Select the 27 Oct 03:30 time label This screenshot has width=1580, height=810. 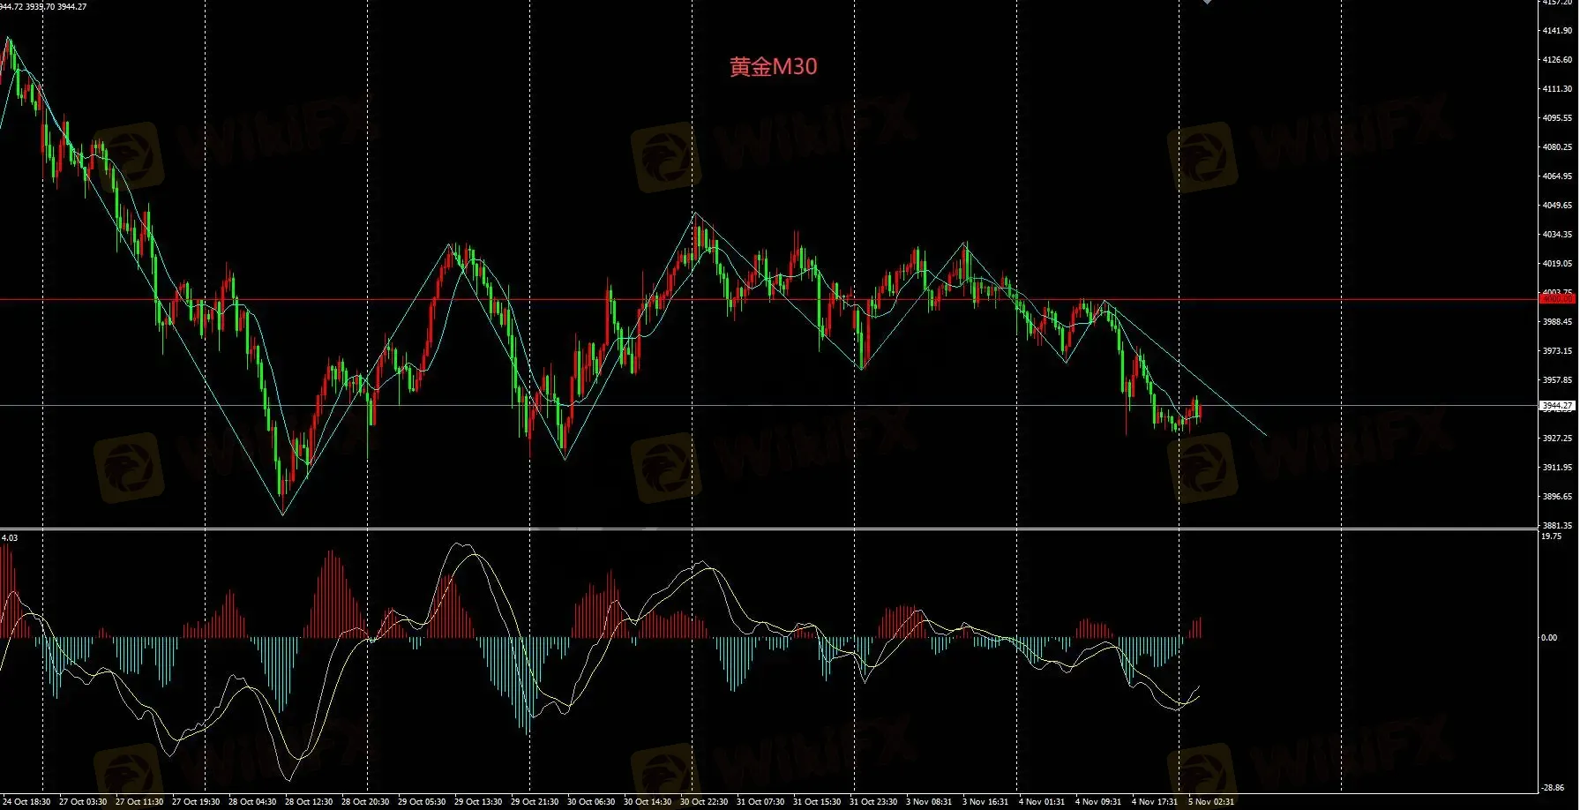(83, 802)
